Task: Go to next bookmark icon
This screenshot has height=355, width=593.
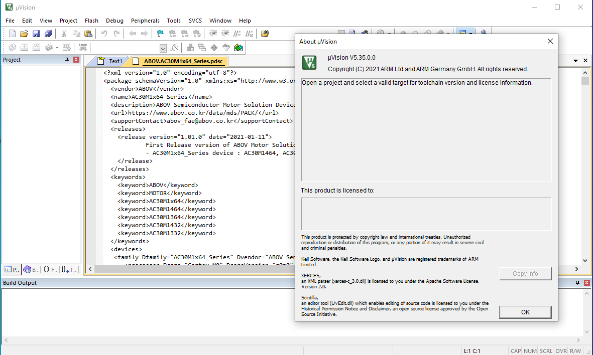Action: (185, 34)
